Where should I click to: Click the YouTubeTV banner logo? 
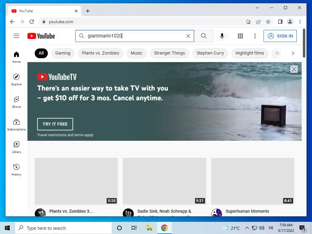[x=57, y=77]
